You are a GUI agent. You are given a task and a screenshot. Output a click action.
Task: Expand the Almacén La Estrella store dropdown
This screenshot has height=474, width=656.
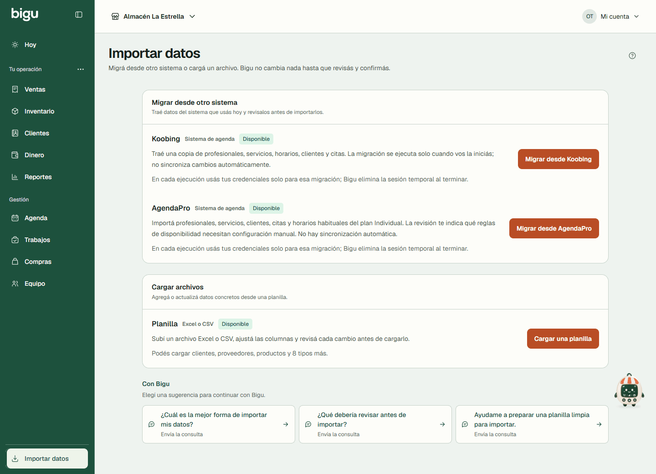(154, 16)
